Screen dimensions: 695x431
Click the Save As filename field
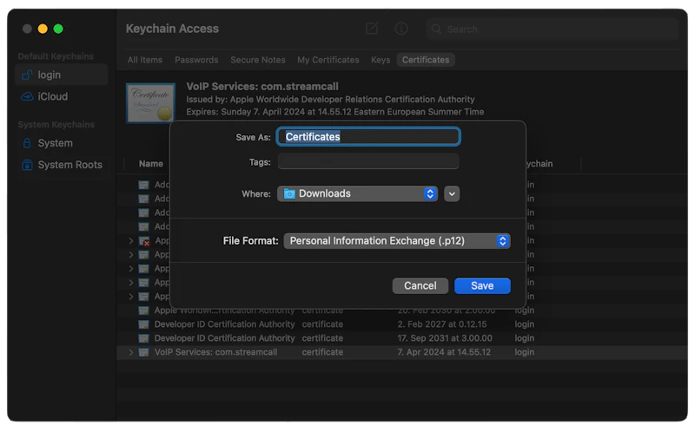pyautogui.click(x=367, y=137)
